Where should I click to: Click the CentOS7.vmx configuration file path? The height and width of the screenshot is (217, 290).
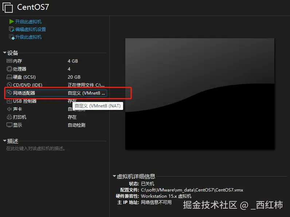(192, 190)
